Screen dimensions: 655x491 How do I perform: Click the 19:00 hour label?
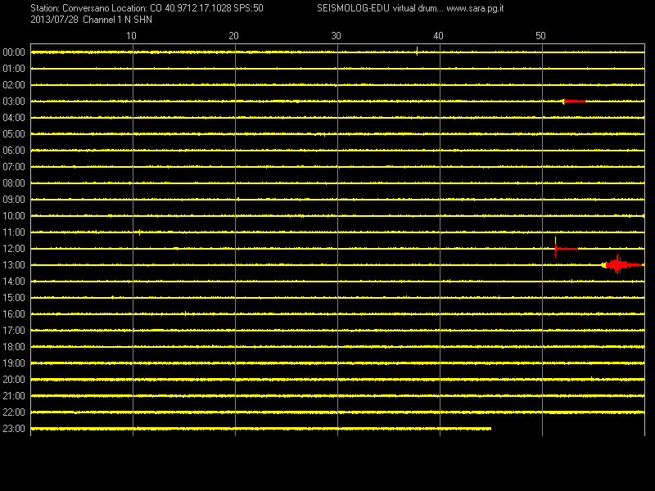[14, 363]
